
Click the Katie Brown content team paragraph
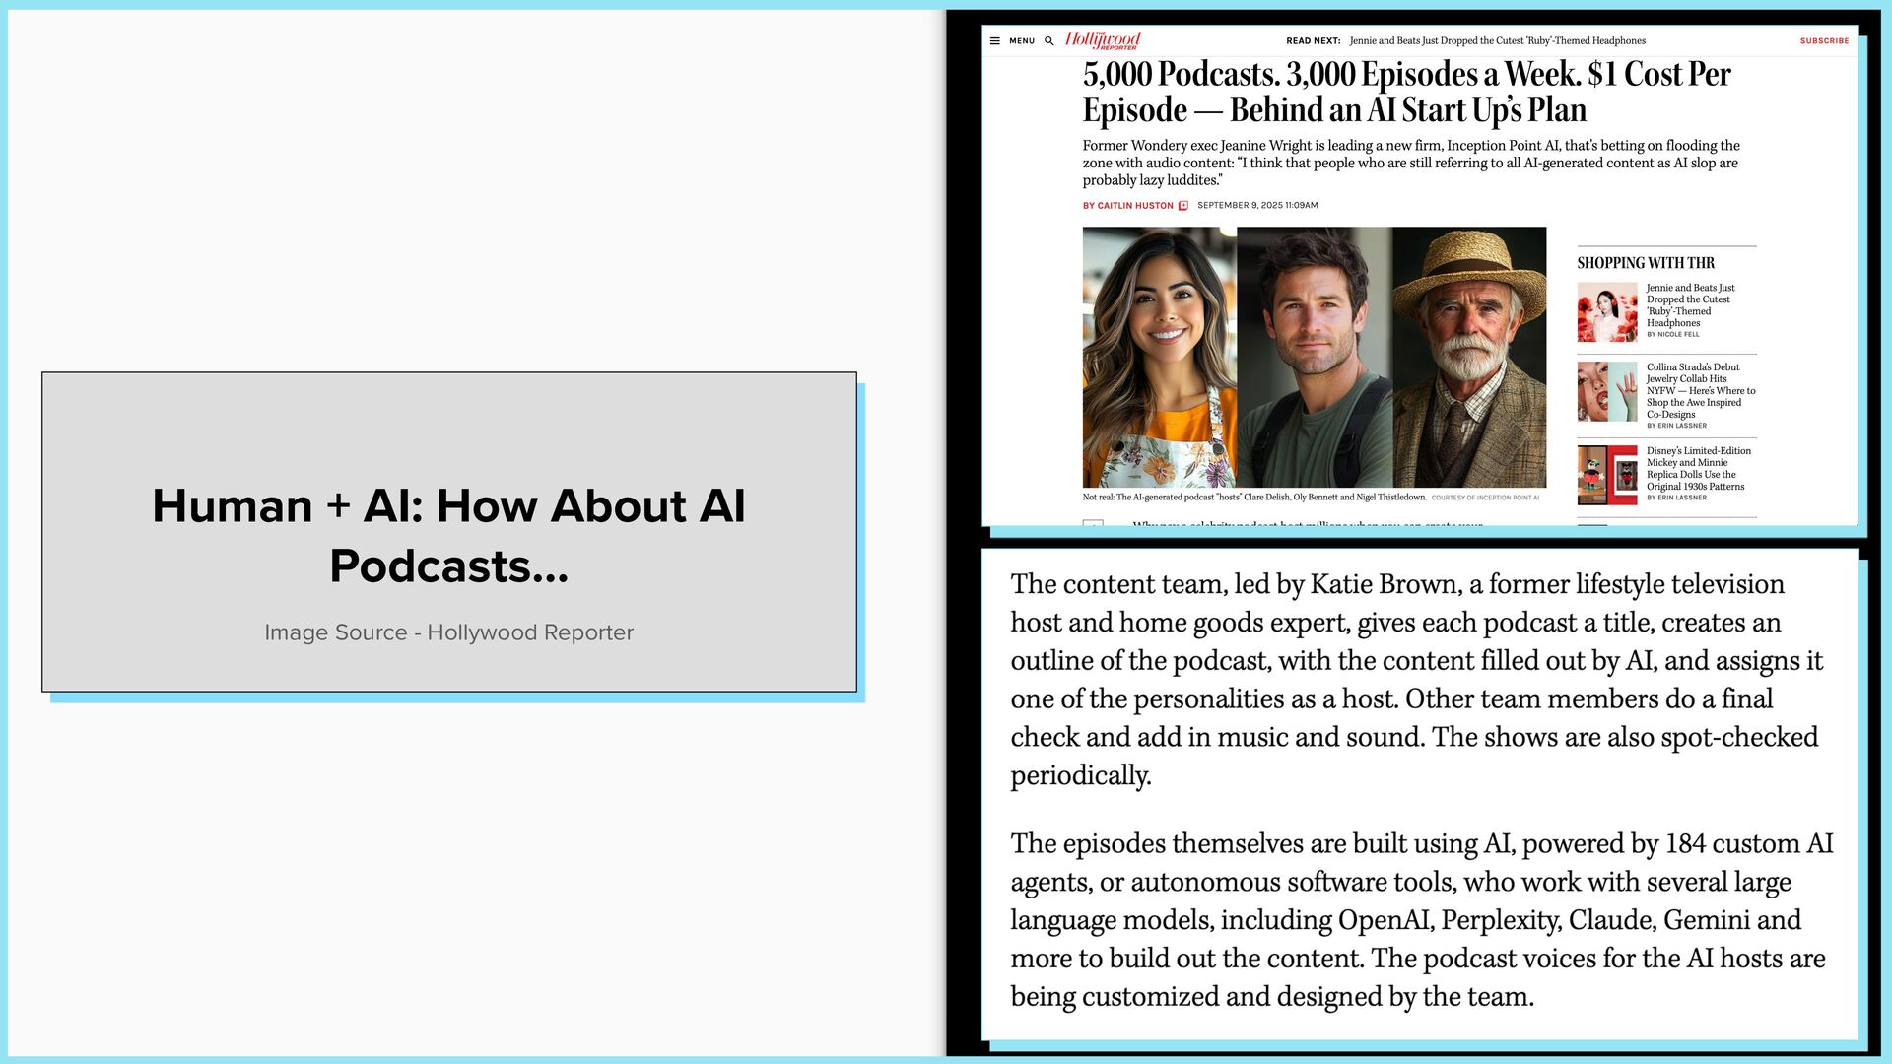coord(1416,679)
